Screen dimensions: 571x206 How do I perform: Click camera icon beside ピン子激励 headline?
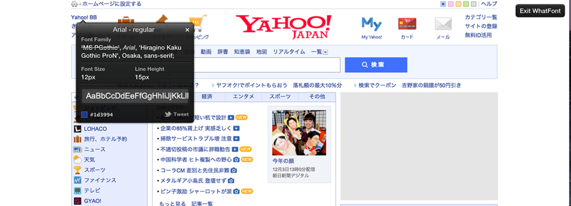pos(236,191)
